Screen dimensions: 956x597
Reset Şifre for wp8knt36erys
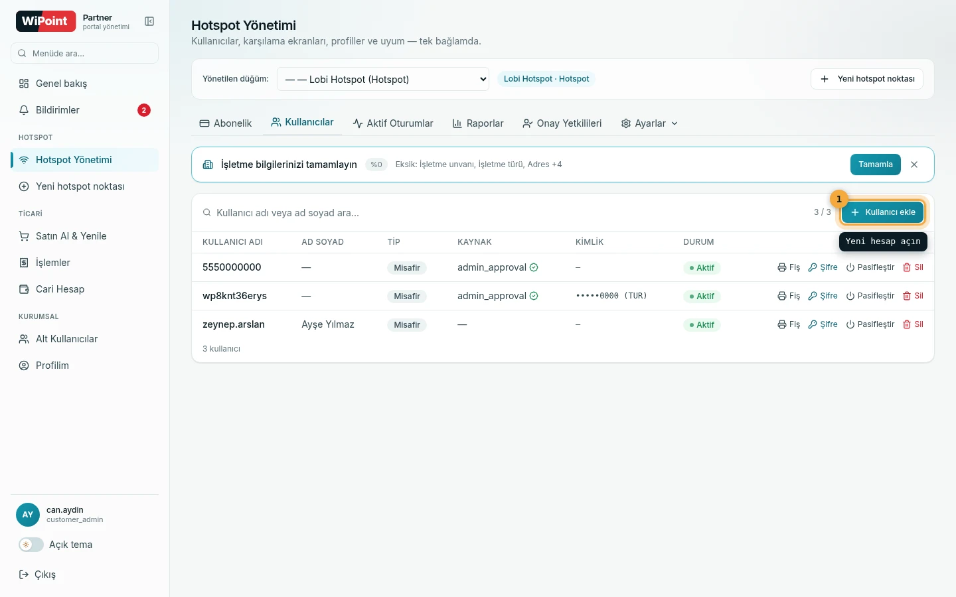(823, 296)
